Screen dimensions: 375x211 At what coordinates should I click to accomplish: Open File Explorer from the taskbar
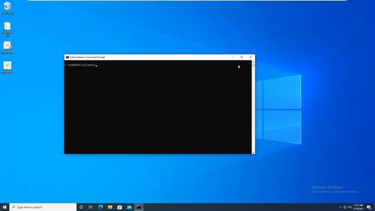(110, 207)
